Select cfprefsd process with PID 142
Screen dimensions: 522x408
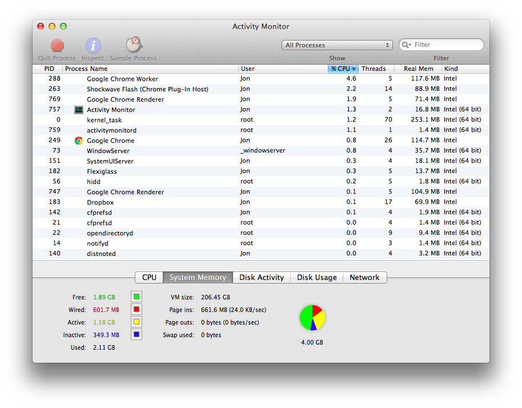pyautogui.click(x=261, y=213)
